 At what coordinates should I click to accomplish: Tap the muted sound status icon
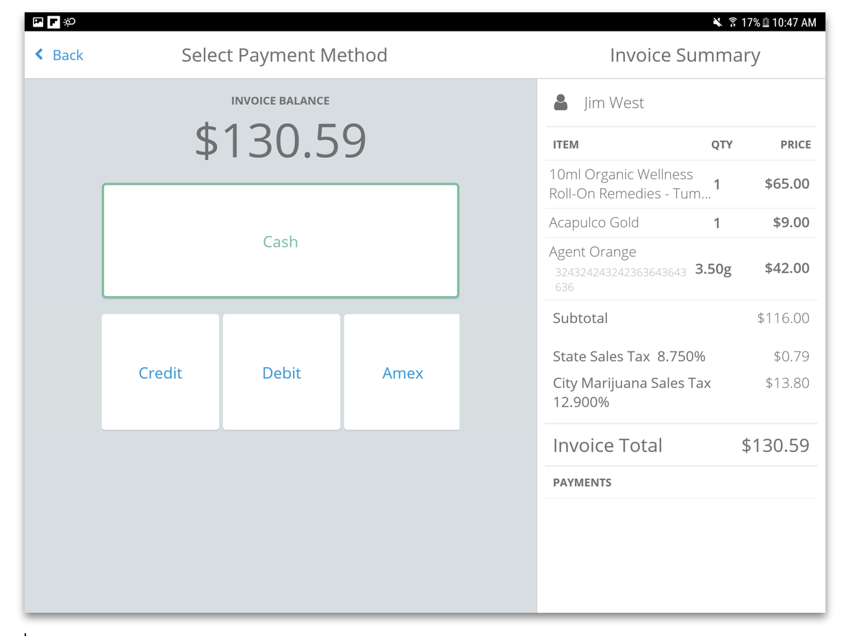[717, 23]
